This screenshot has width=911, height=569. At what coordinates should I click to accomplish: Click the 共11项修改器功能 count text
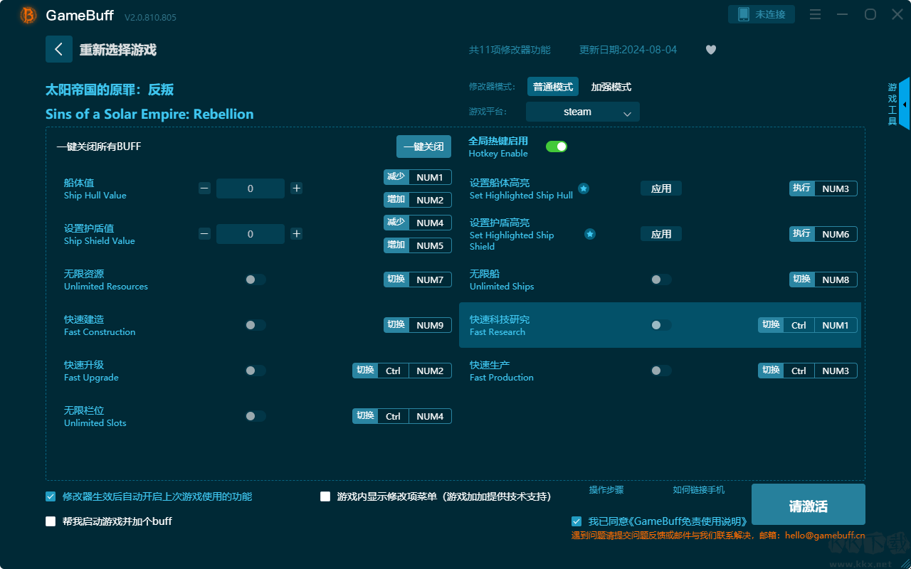click(510, 50)
